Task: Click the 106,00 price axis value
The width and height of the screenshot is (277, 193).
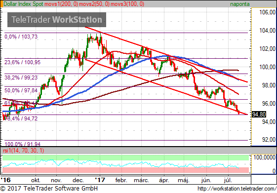Action: [x=267, y=12]
